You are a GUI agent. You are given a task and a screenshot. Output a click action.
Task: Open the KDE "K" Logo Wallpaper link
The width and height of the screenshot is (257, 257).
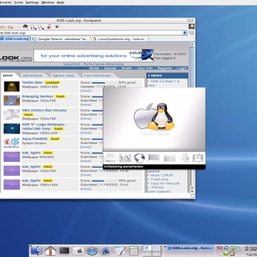44,127
